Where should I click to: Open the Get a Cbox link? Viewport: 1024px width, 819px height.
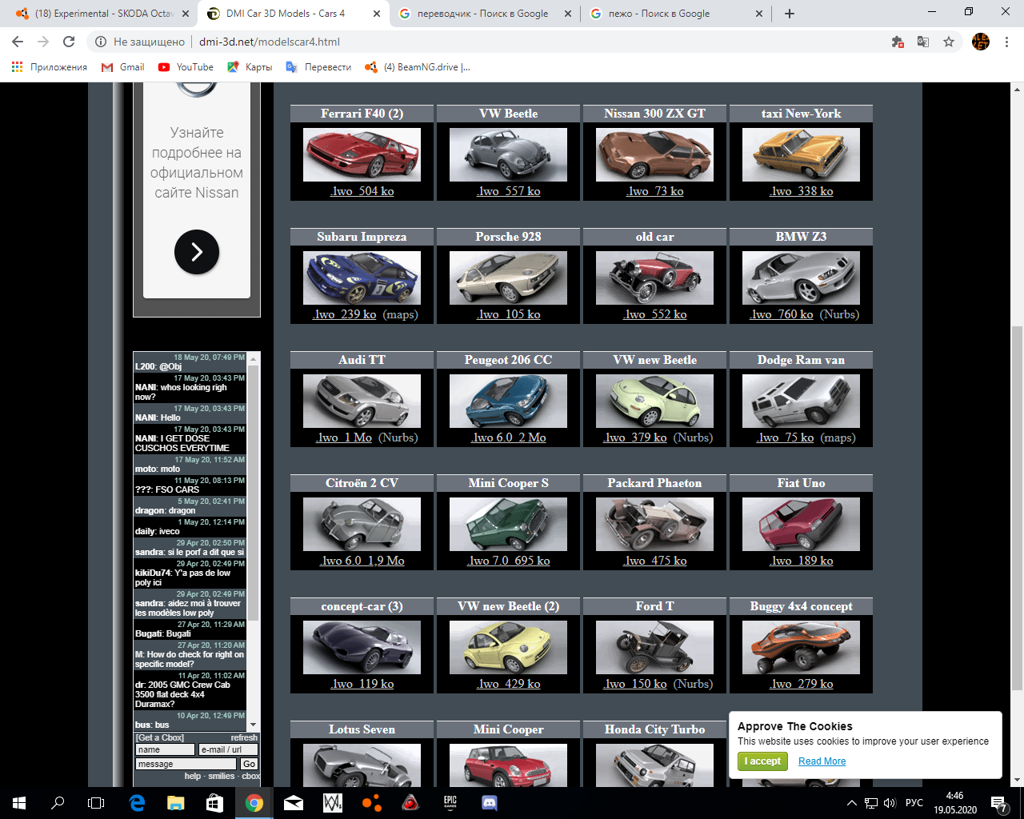[x=160, y=737]
